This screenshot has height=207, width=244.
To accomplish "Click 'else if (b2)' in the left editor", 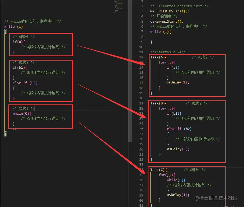I will pos(25,83).
